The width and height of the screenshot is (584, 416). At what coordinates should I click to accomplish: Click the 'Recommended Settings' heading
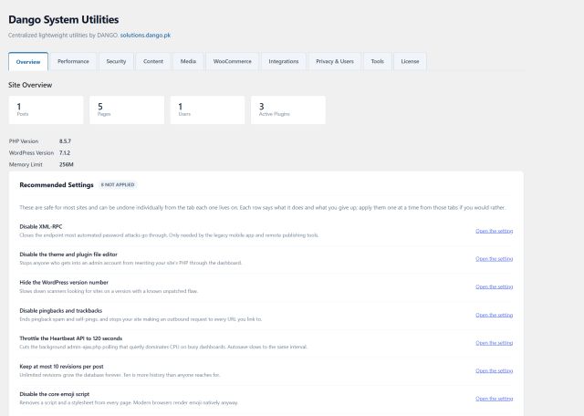click(x=57, y=185)
